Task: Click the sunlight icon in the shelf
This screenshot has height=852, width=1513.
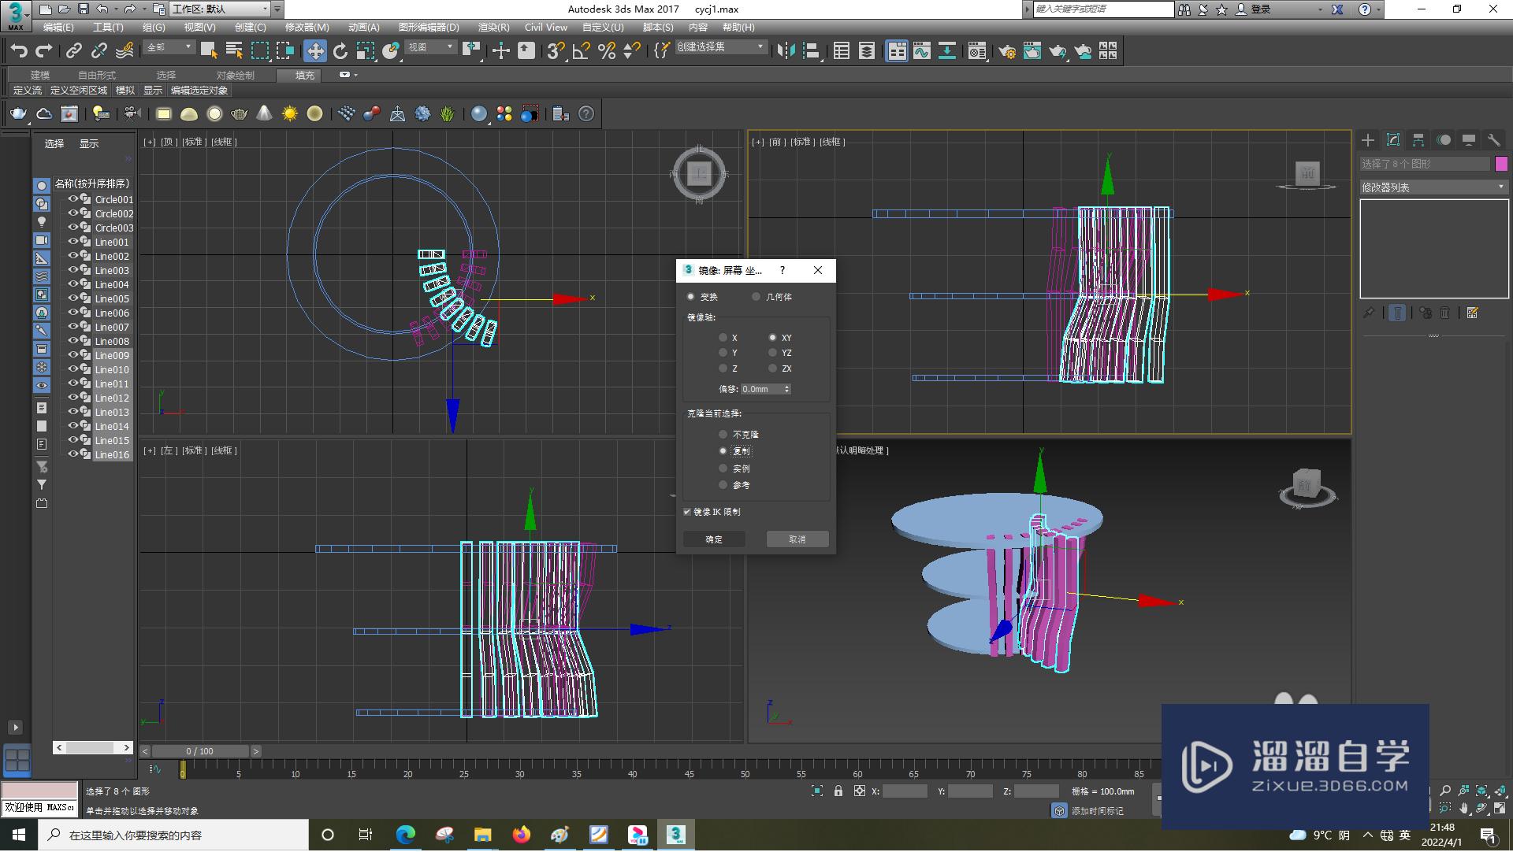Action: click(x=290, y=114)
